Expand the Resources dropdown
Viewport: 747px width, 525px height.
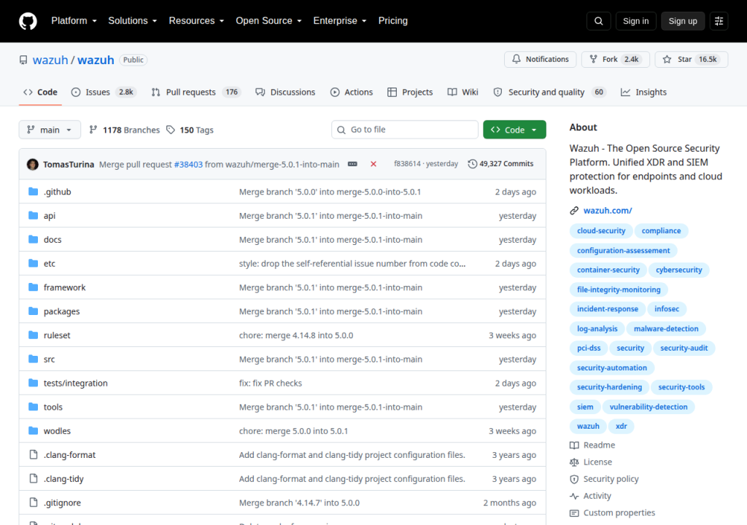(196, 21)
